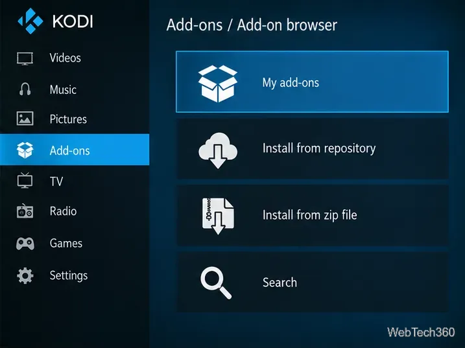Click the Add-ons / Add-on browser heading
Viewport: 465px width, 348px height.
tap(252, 25)
